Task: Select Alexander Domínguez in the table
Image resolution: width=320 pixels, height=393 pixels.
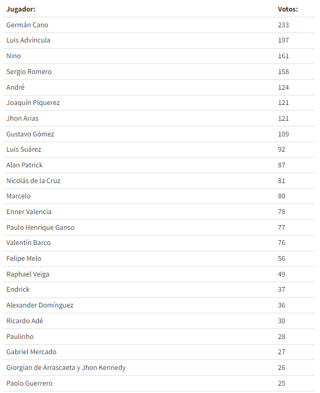Action: [x=40, y=305]
